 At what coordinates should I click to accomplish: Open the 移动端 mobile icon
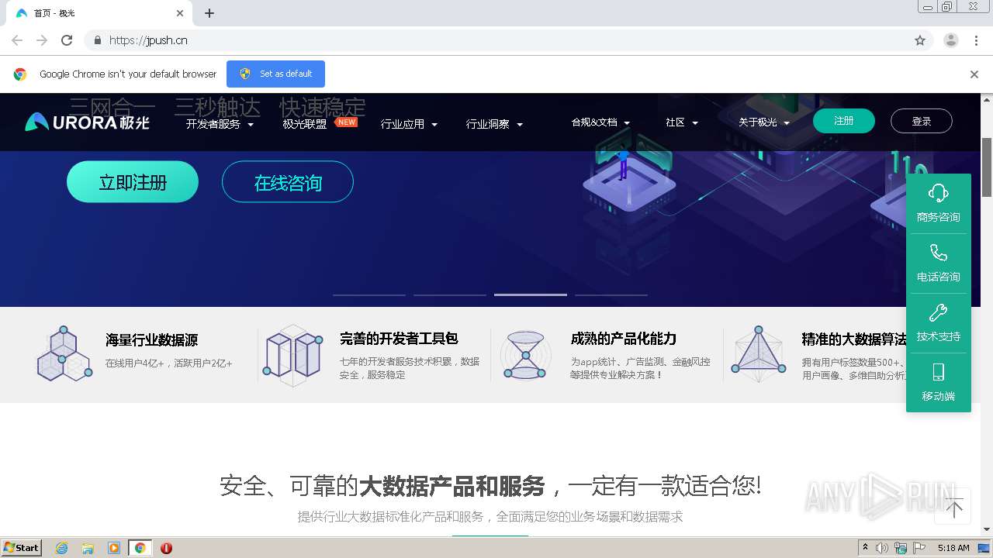(938, 372)
